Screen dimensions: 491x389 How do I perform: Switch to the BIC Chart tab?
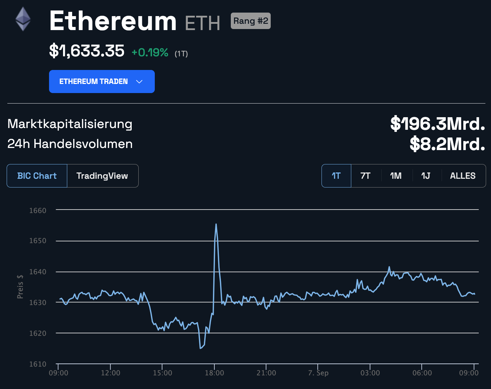click(37, 176)
